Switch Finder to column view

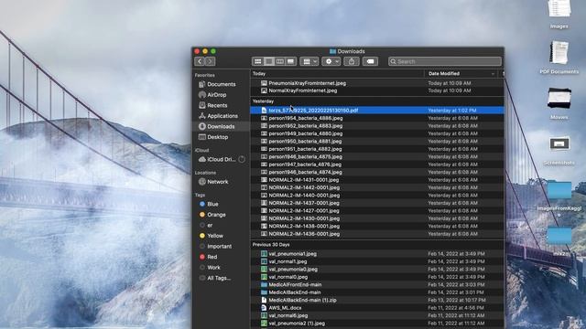pyautogui.click(x=279, y=61)
